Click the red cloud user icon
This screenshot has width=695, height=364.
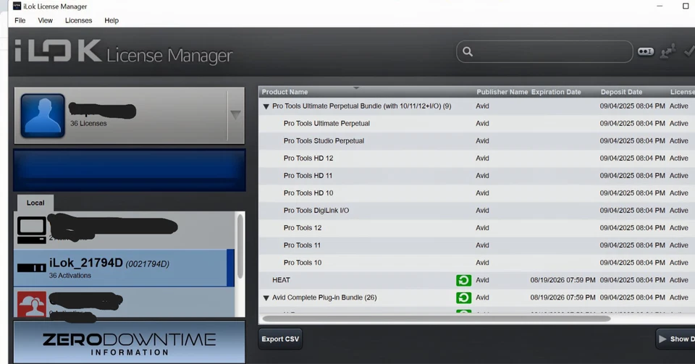(x=31, y=304)
